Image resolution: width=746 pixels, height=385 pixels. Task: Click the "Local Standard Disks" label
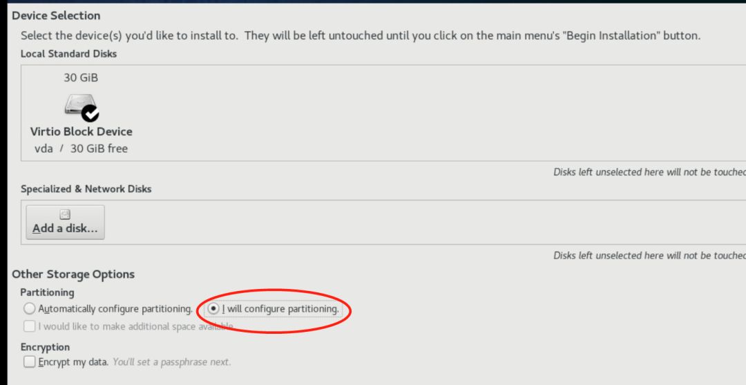click(68, 53)
